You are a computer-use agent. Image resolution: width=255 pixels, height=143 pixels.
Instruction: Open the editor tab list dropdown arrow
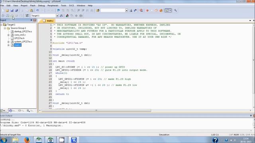pyautogui.click(x=250, y=21)
